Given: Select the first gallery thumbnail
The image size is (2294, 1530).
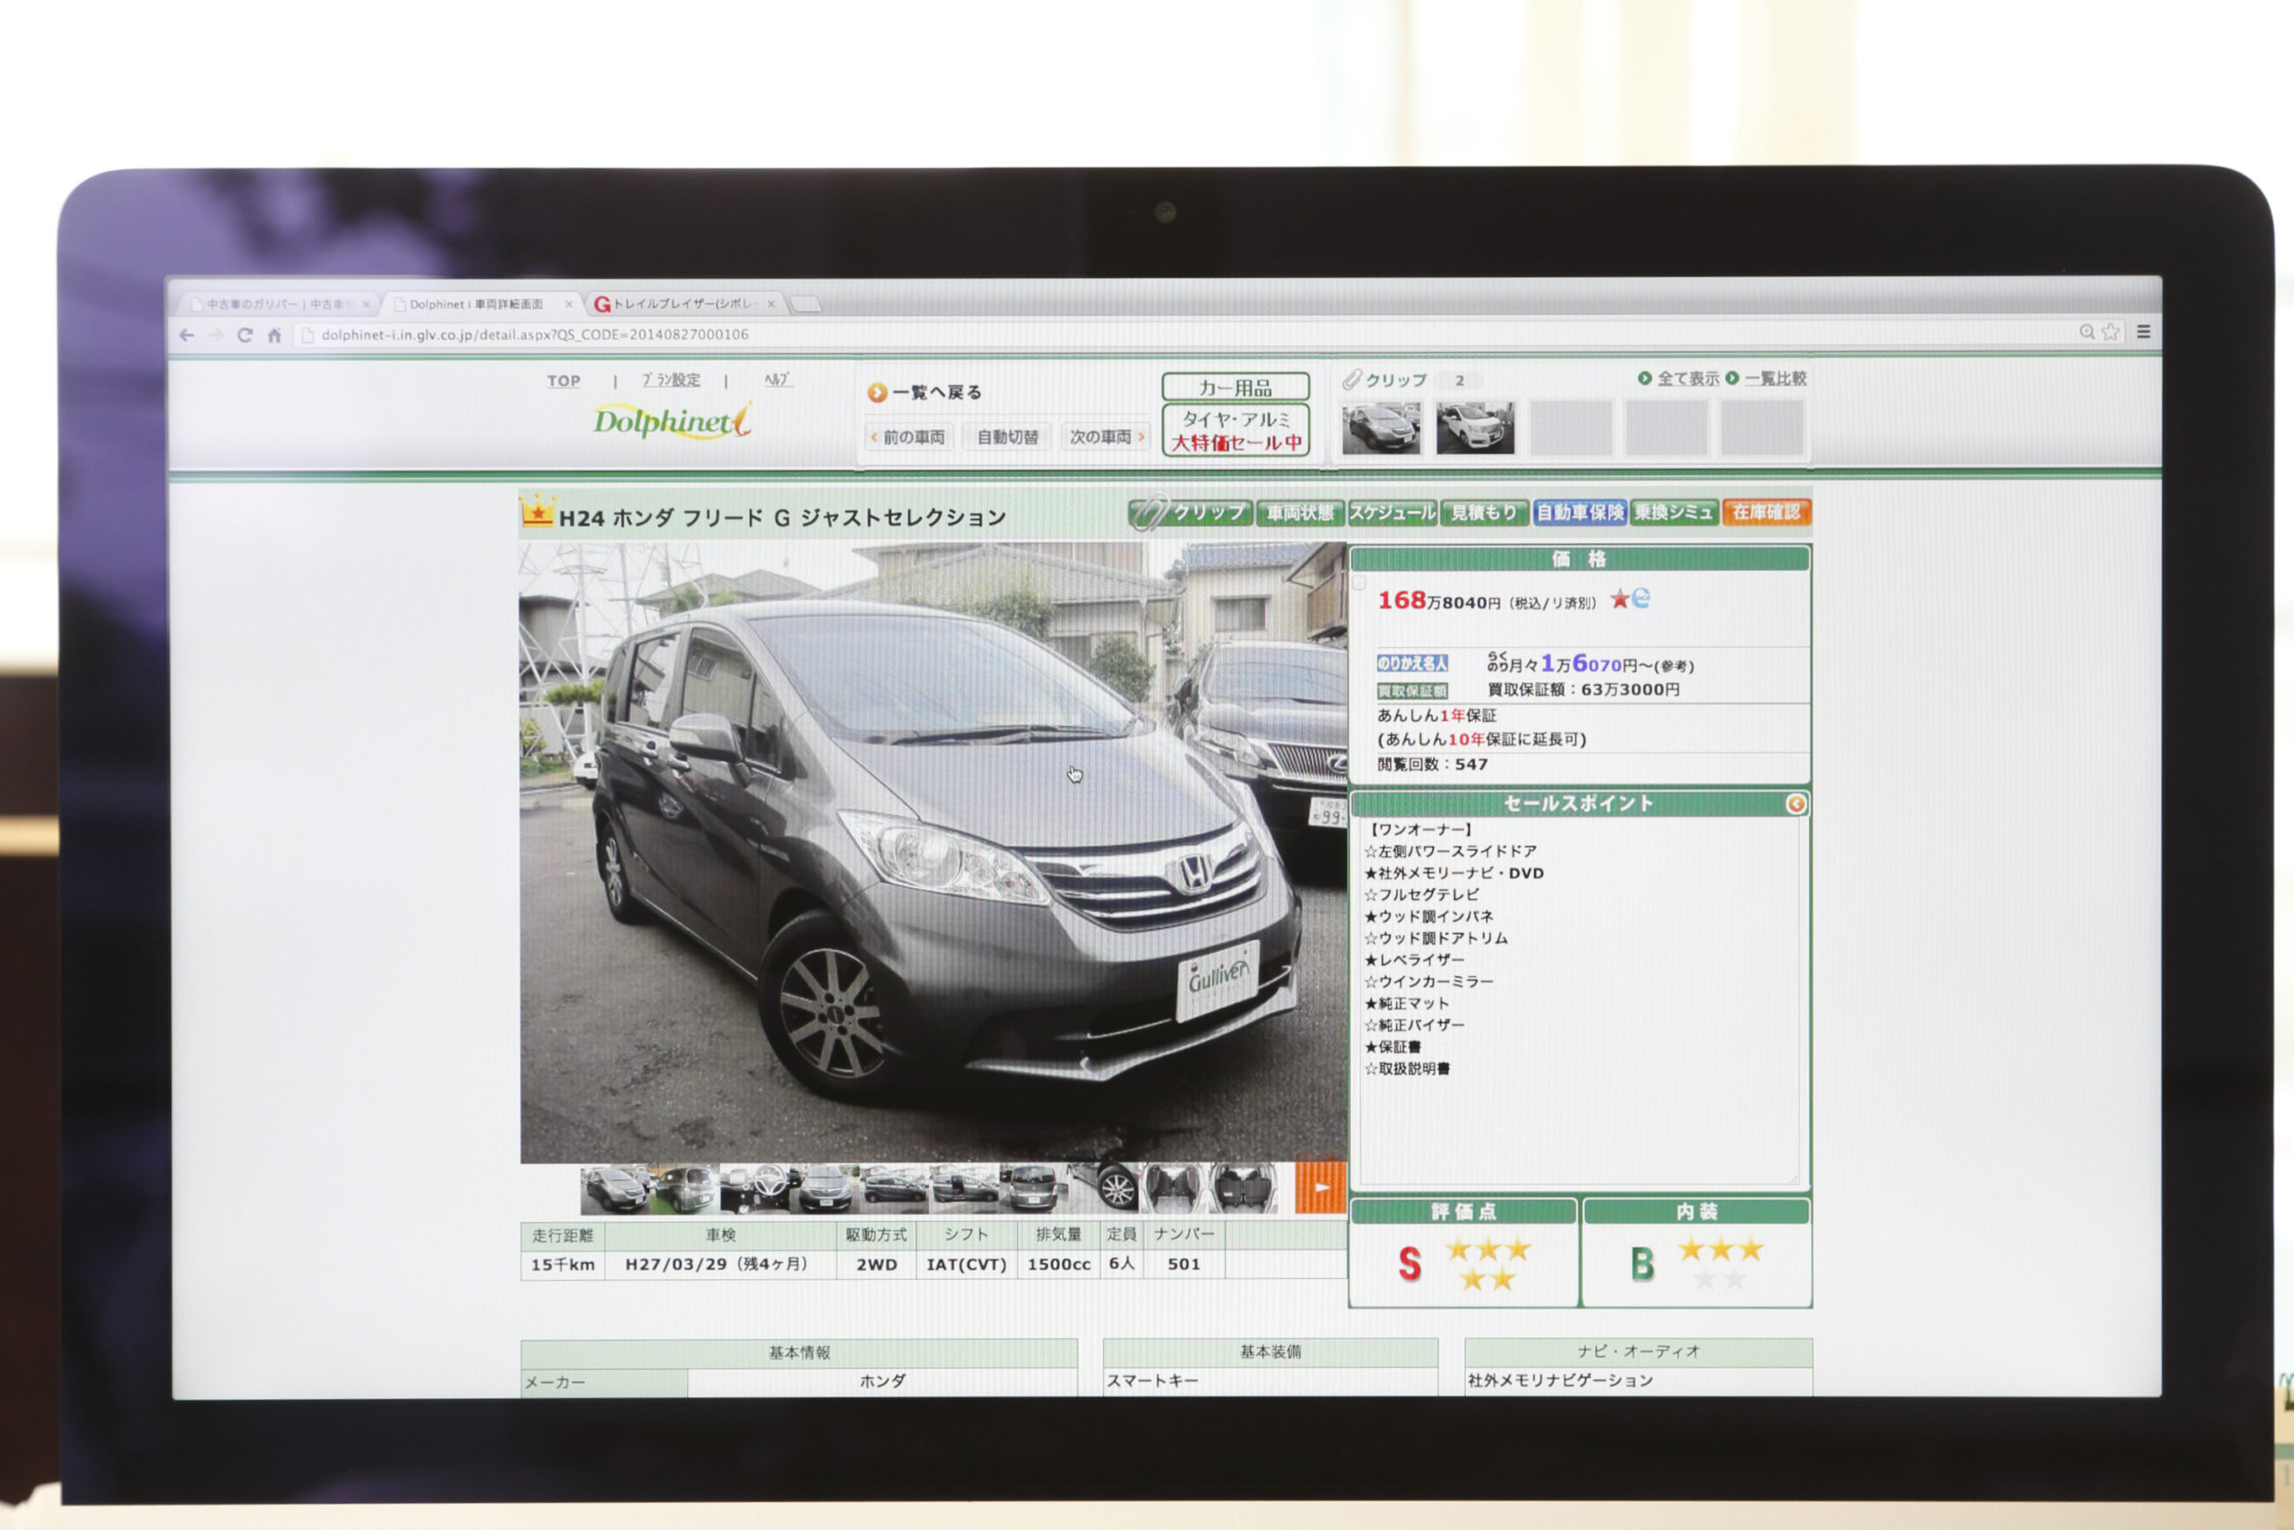Looking at the screenshot, I should point(615,1189).
